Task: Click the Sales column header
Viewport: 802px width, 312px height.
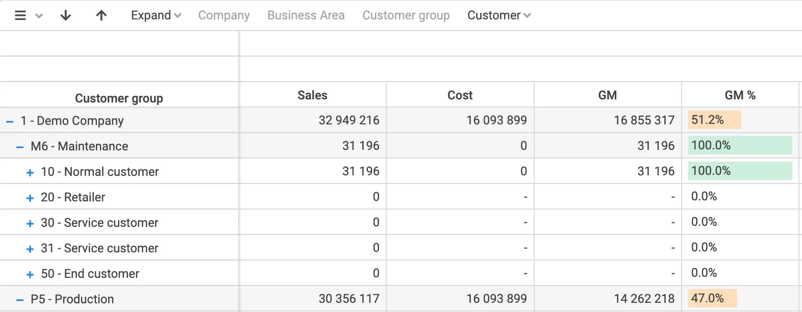Action: [x=312, y=95]
